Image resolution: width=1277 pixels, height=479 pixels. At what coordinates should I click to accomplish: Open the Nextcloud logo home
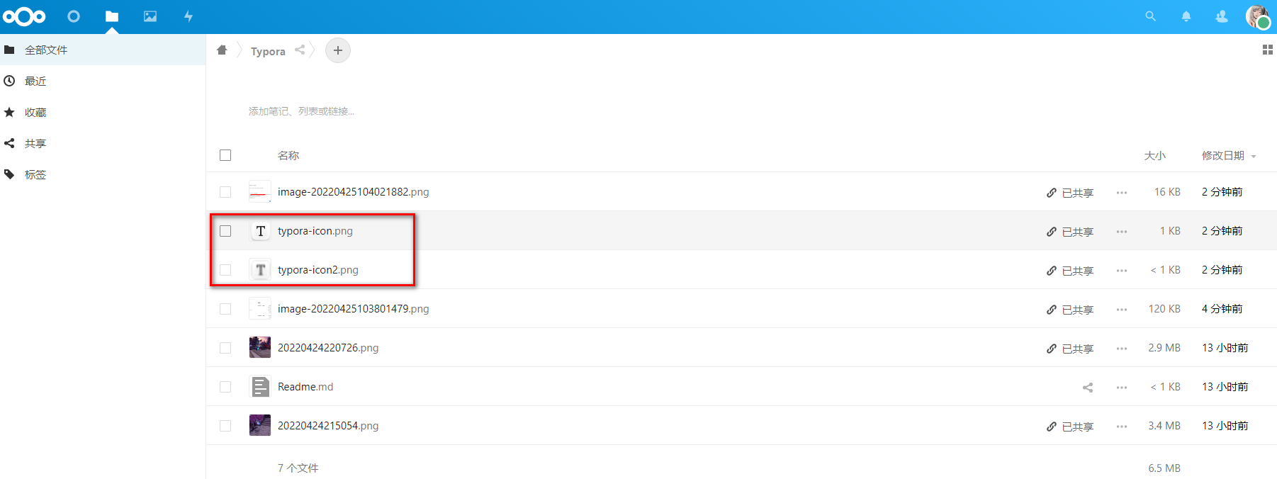click(x=24, y=16)
